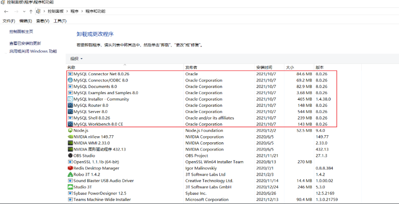Click the Studio 3T green icon
Image resolution: width=399 pixels, height=204 pixels.
click(71, 187)
